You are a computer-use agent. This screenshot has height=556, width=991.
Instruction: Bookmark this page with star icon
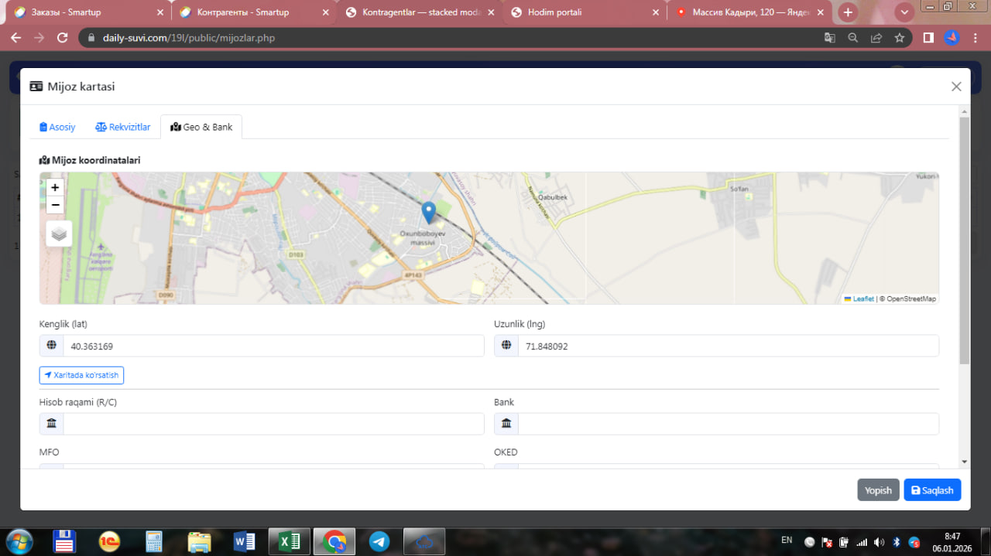[899, 38]
